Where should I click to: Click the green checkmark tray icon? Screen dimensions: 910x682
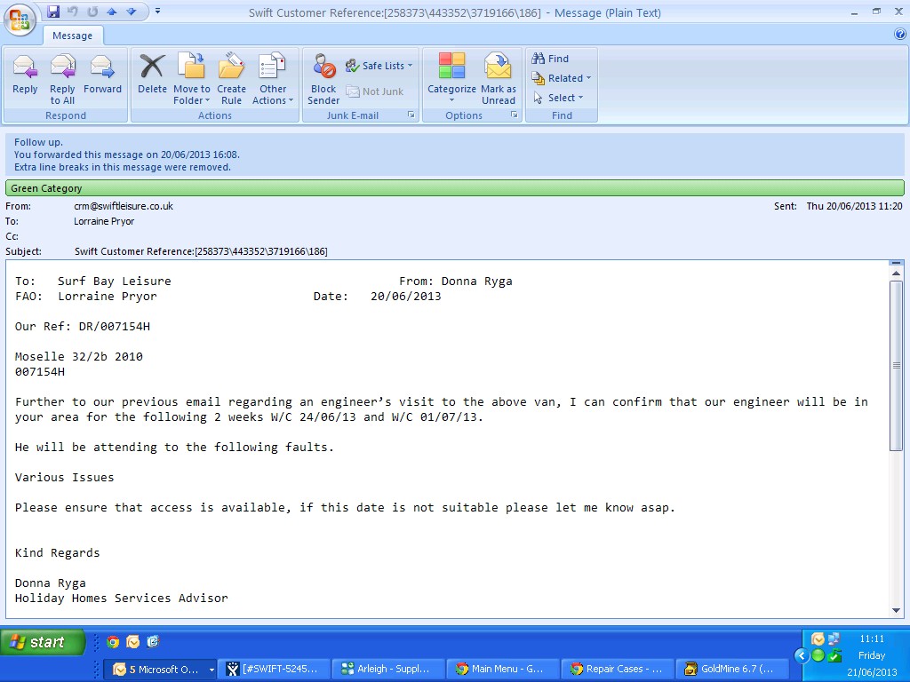pos(834,656)
